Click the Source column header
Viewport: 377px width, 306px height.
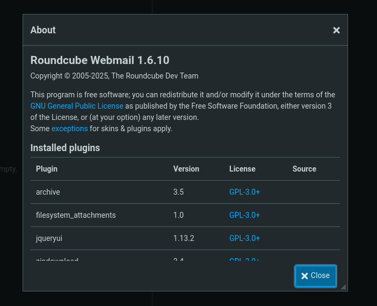click(304, 169)
